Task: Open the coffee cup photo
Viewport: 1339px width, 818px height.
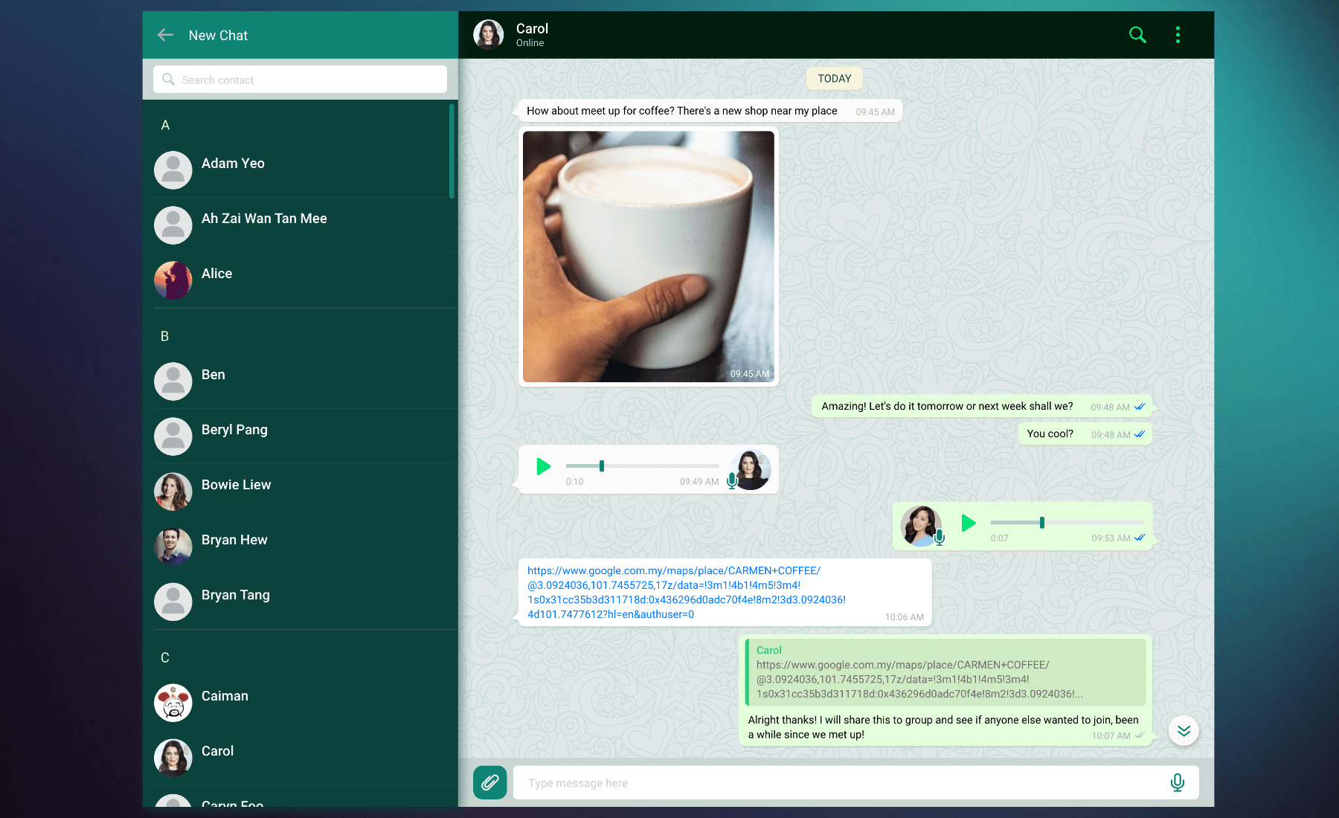Action: [649, 257]
